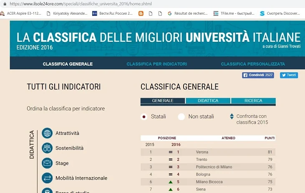The height and width of the screenshot is (193, 305).
Task: Share via Facebook Condividi button
Action: click(258, 75)
